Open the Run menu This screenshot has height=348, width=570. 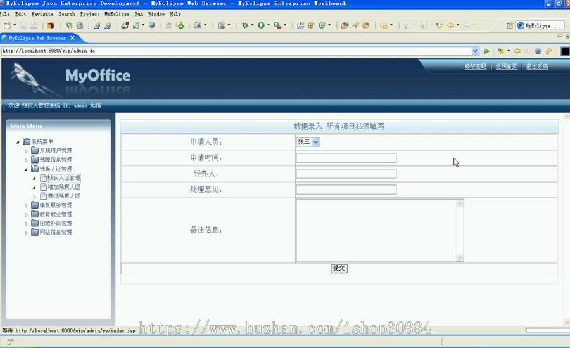[139, 14]
